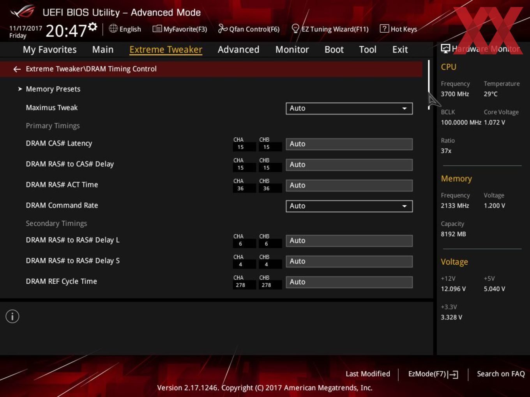This screenshot has height=397, width=530.
Task: Click the vertical scrollbar of settings list
Action: (429, 85)
